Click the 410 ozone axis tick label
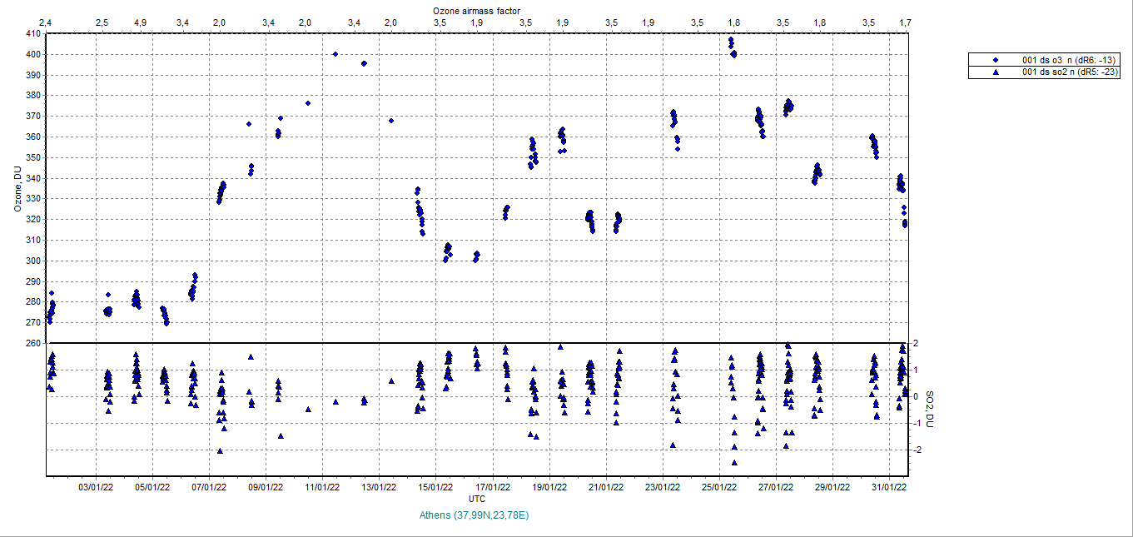The height and width of the screenshot is (537, 1133). [x=32, y=34]
